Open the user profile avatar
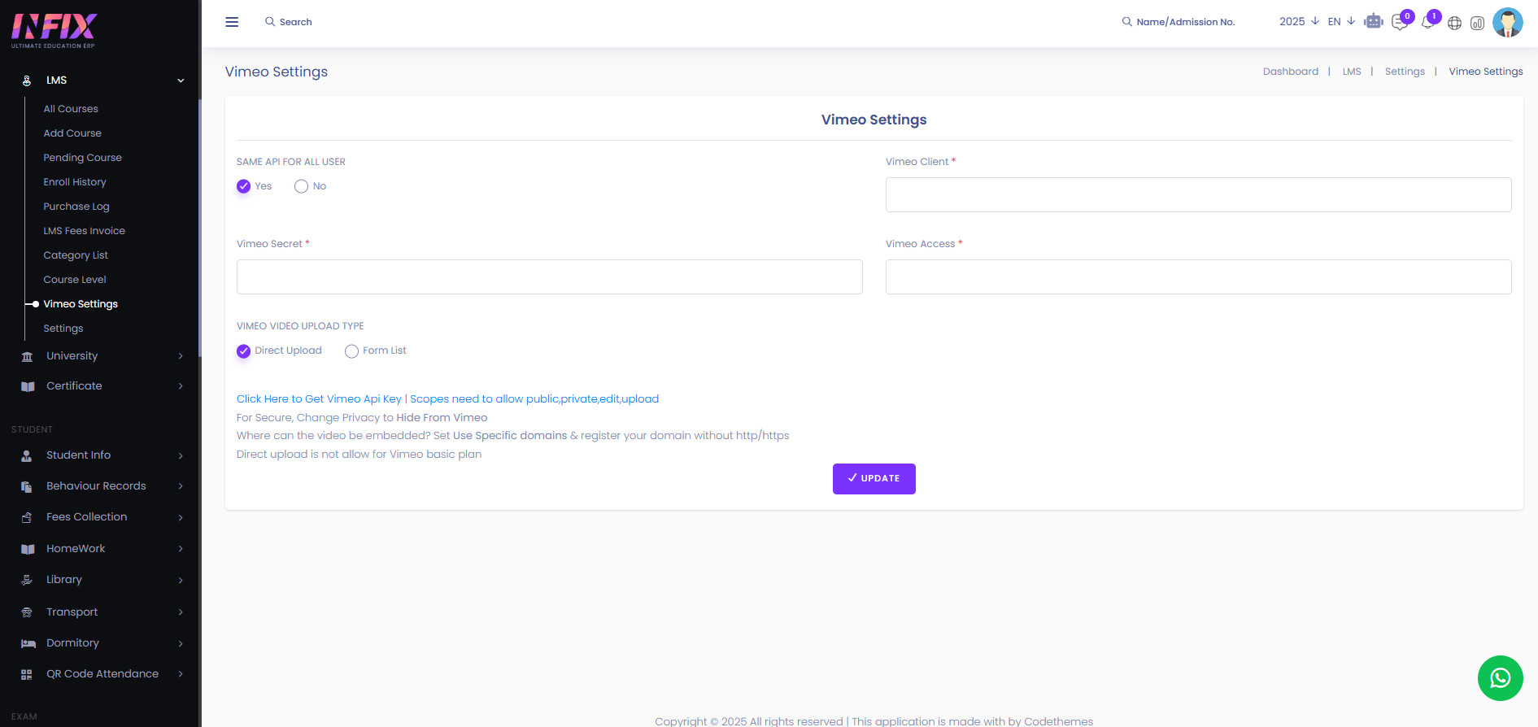 pyautogui.click(x=1508, y=22)
